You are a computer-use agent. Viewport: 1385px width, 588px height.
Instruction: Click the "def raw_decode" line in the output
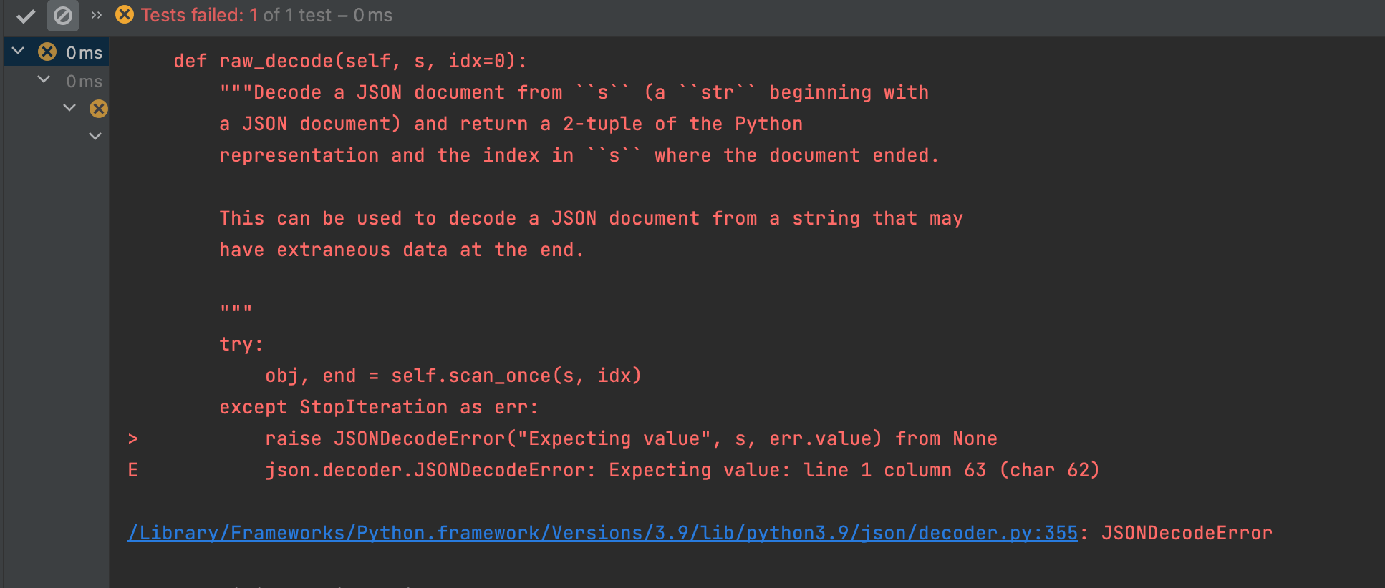[x=349, y=62]
